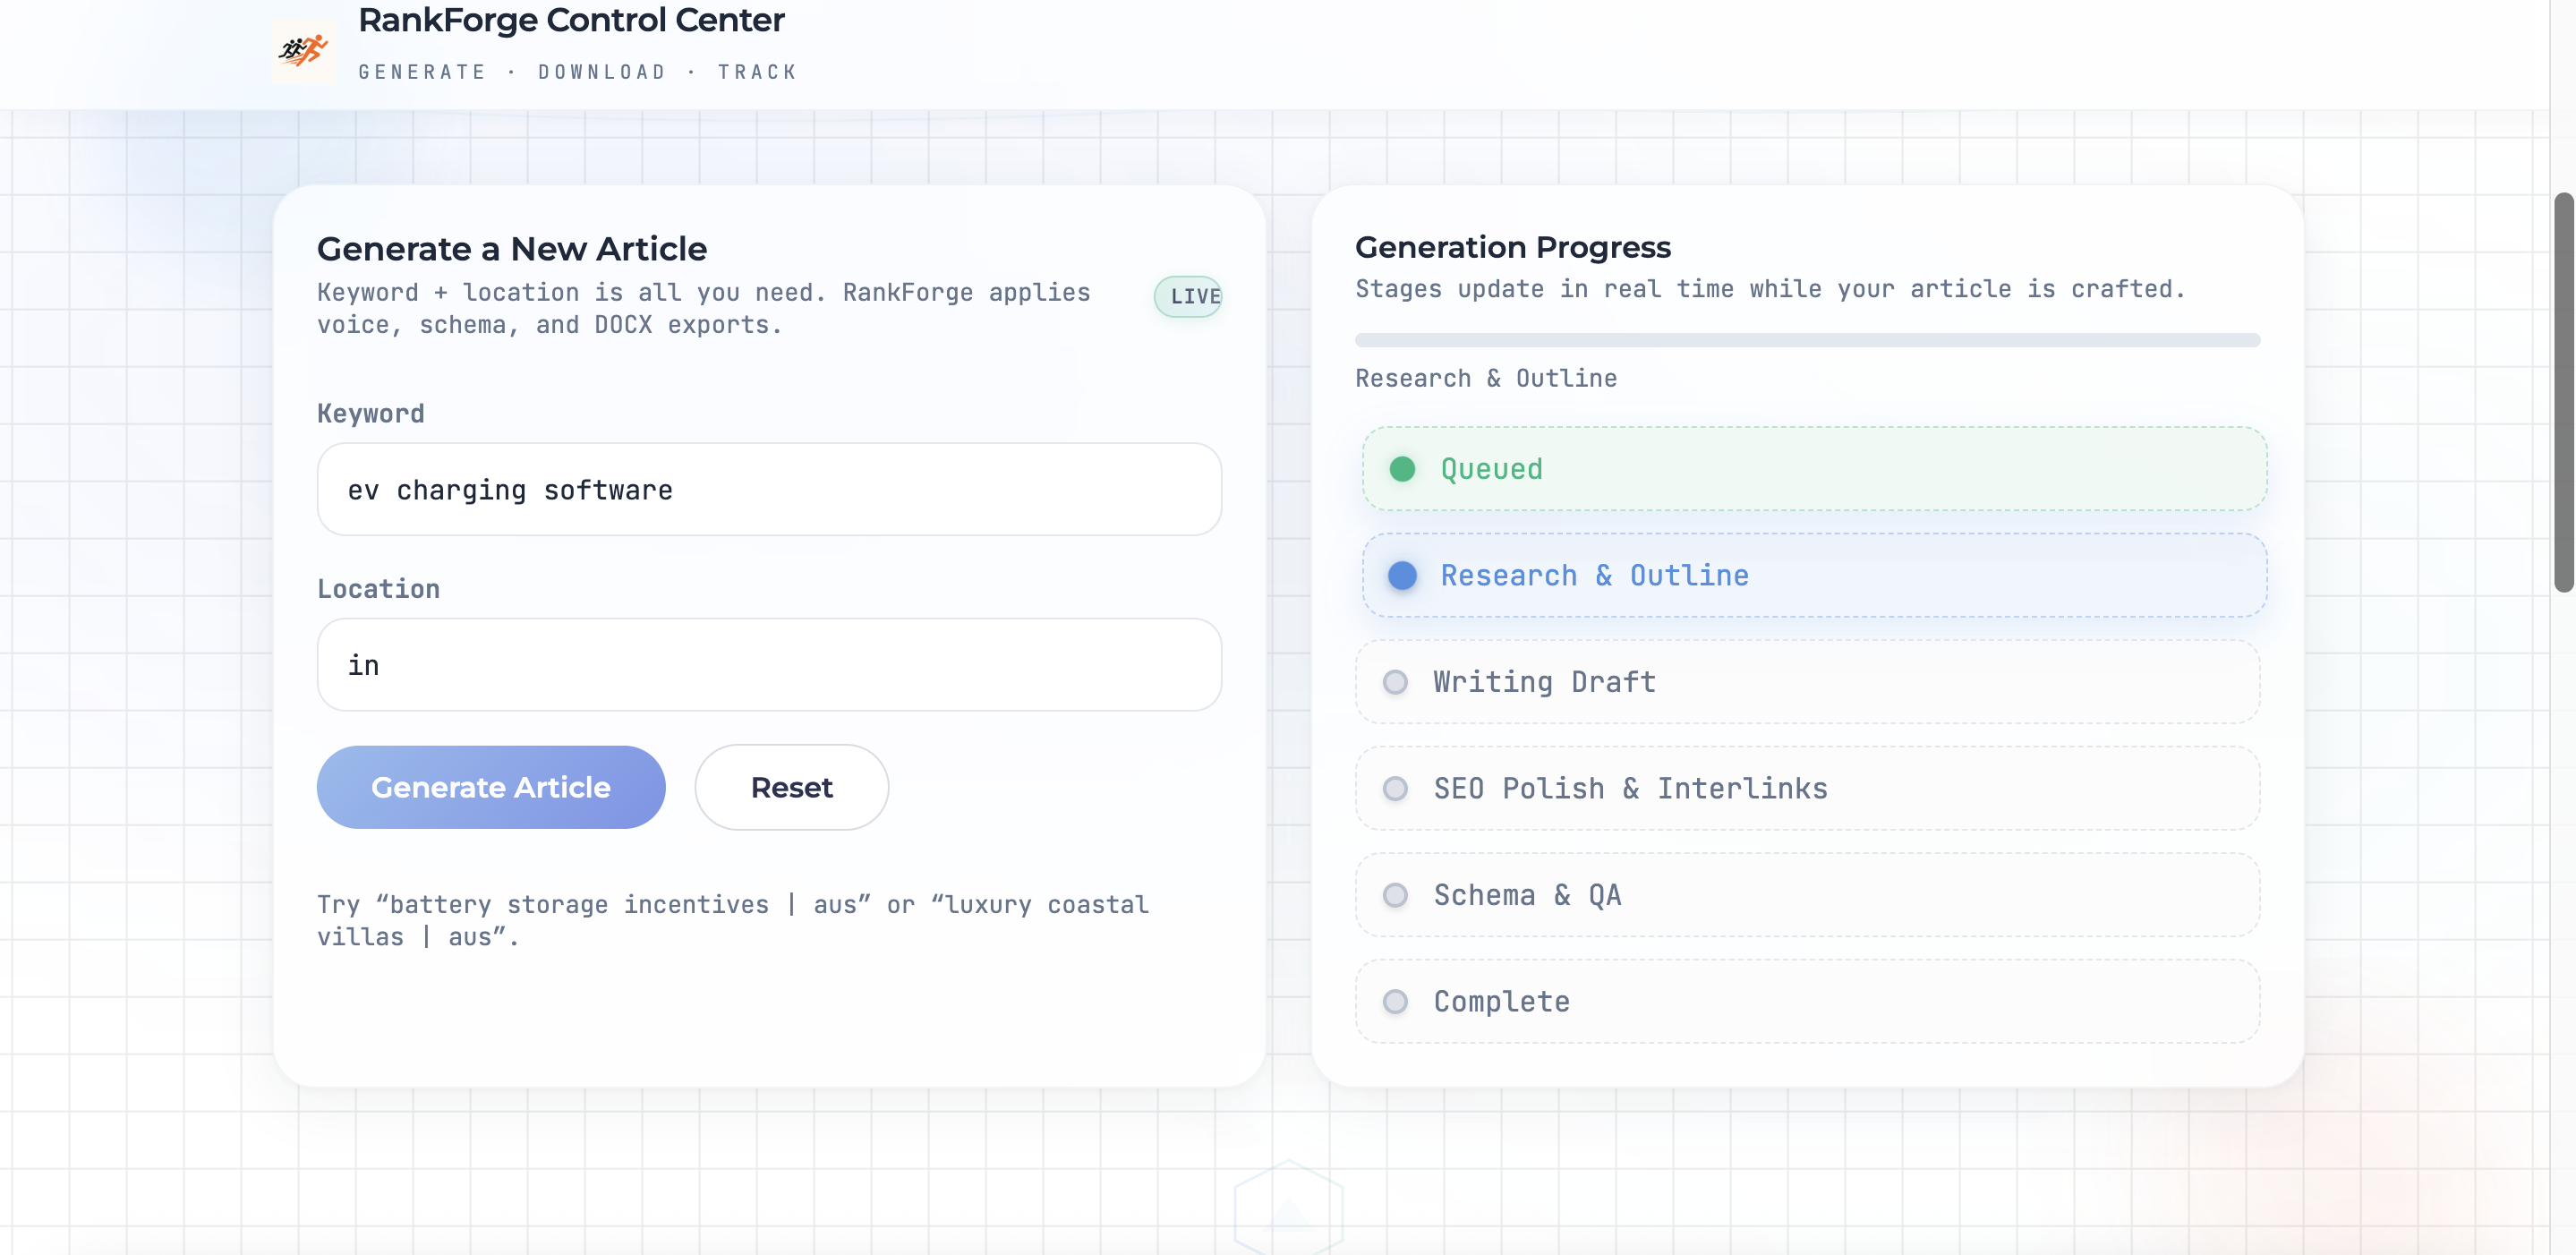Click the Schema & QA stage circle
Screen dimensions: 2576x1255
1395,895
